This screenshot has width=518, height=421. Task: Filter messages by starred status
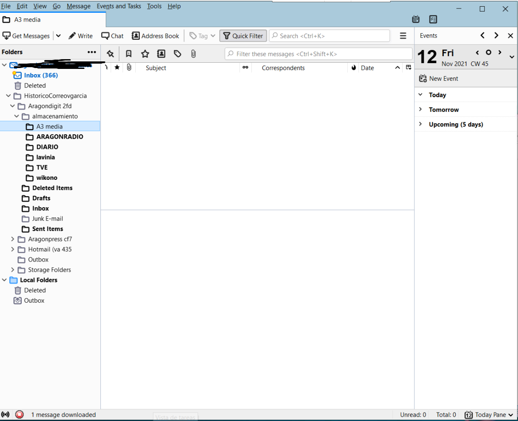click(145, 53)
